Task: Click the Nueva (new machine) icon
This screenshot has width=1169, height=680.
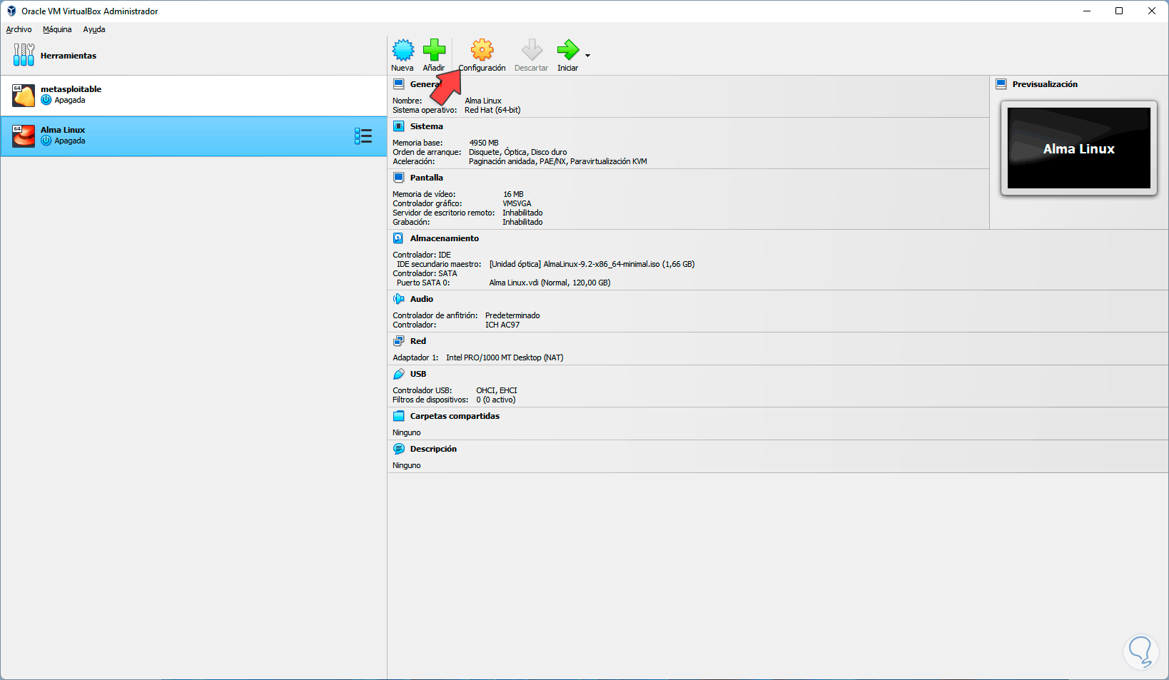Action: pos(403,50)
